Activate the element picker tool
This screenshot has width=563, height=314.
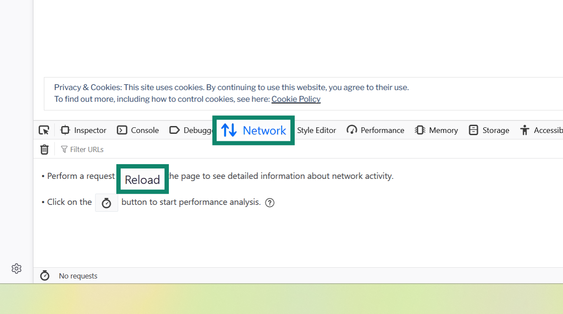pos(43,130)
